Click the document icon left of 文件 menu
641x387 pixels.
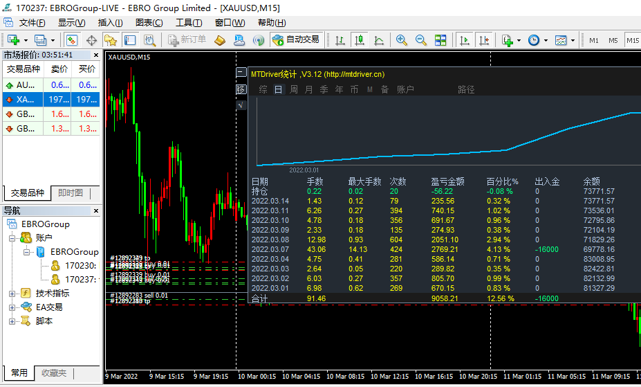[8, 22]
